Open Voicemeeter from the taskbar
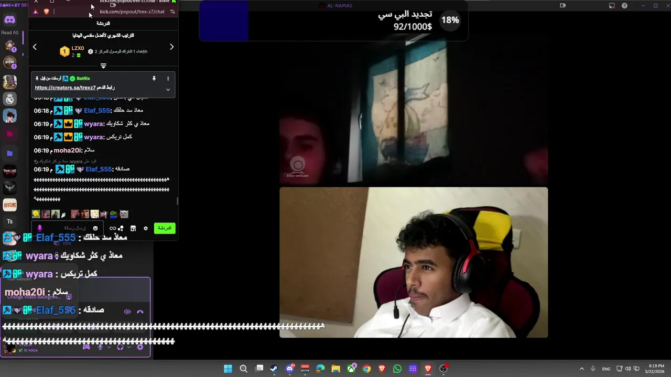 (x=305, y=369)
